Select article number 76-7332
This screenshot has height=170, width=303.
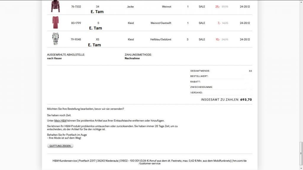tap(76, 7)
